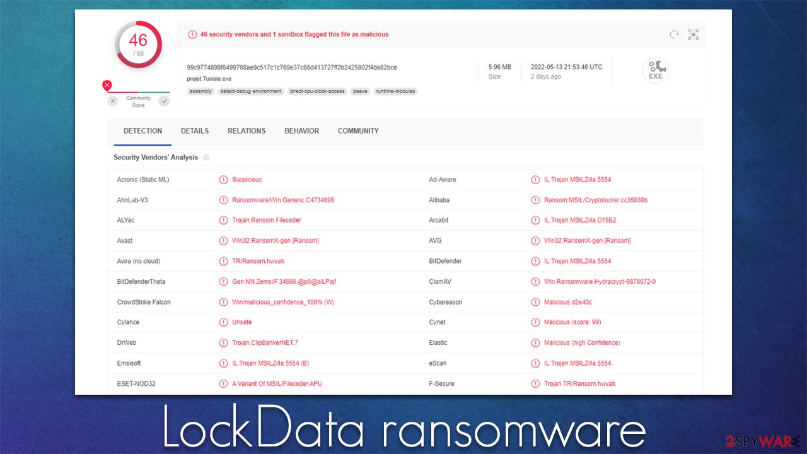Click alert icon beside Trojan.ClipBankerNET.7
Viewport: 807px width, 454px height.
pos(223,342)
